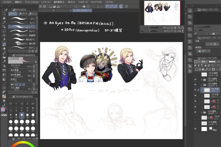Click the rotate left icon in navigator

coord(168,31)
